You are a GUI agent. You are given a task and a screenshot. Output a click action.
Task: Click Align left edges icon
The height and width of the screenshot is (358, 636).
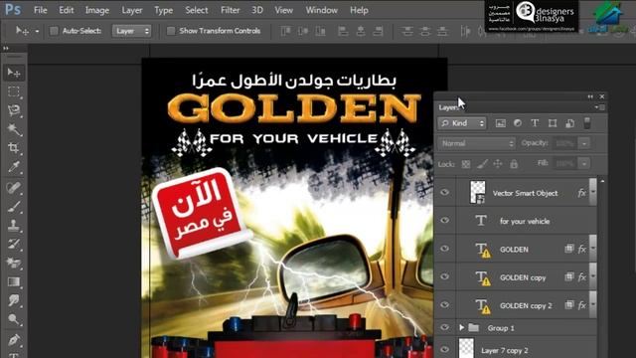point(343,31)
